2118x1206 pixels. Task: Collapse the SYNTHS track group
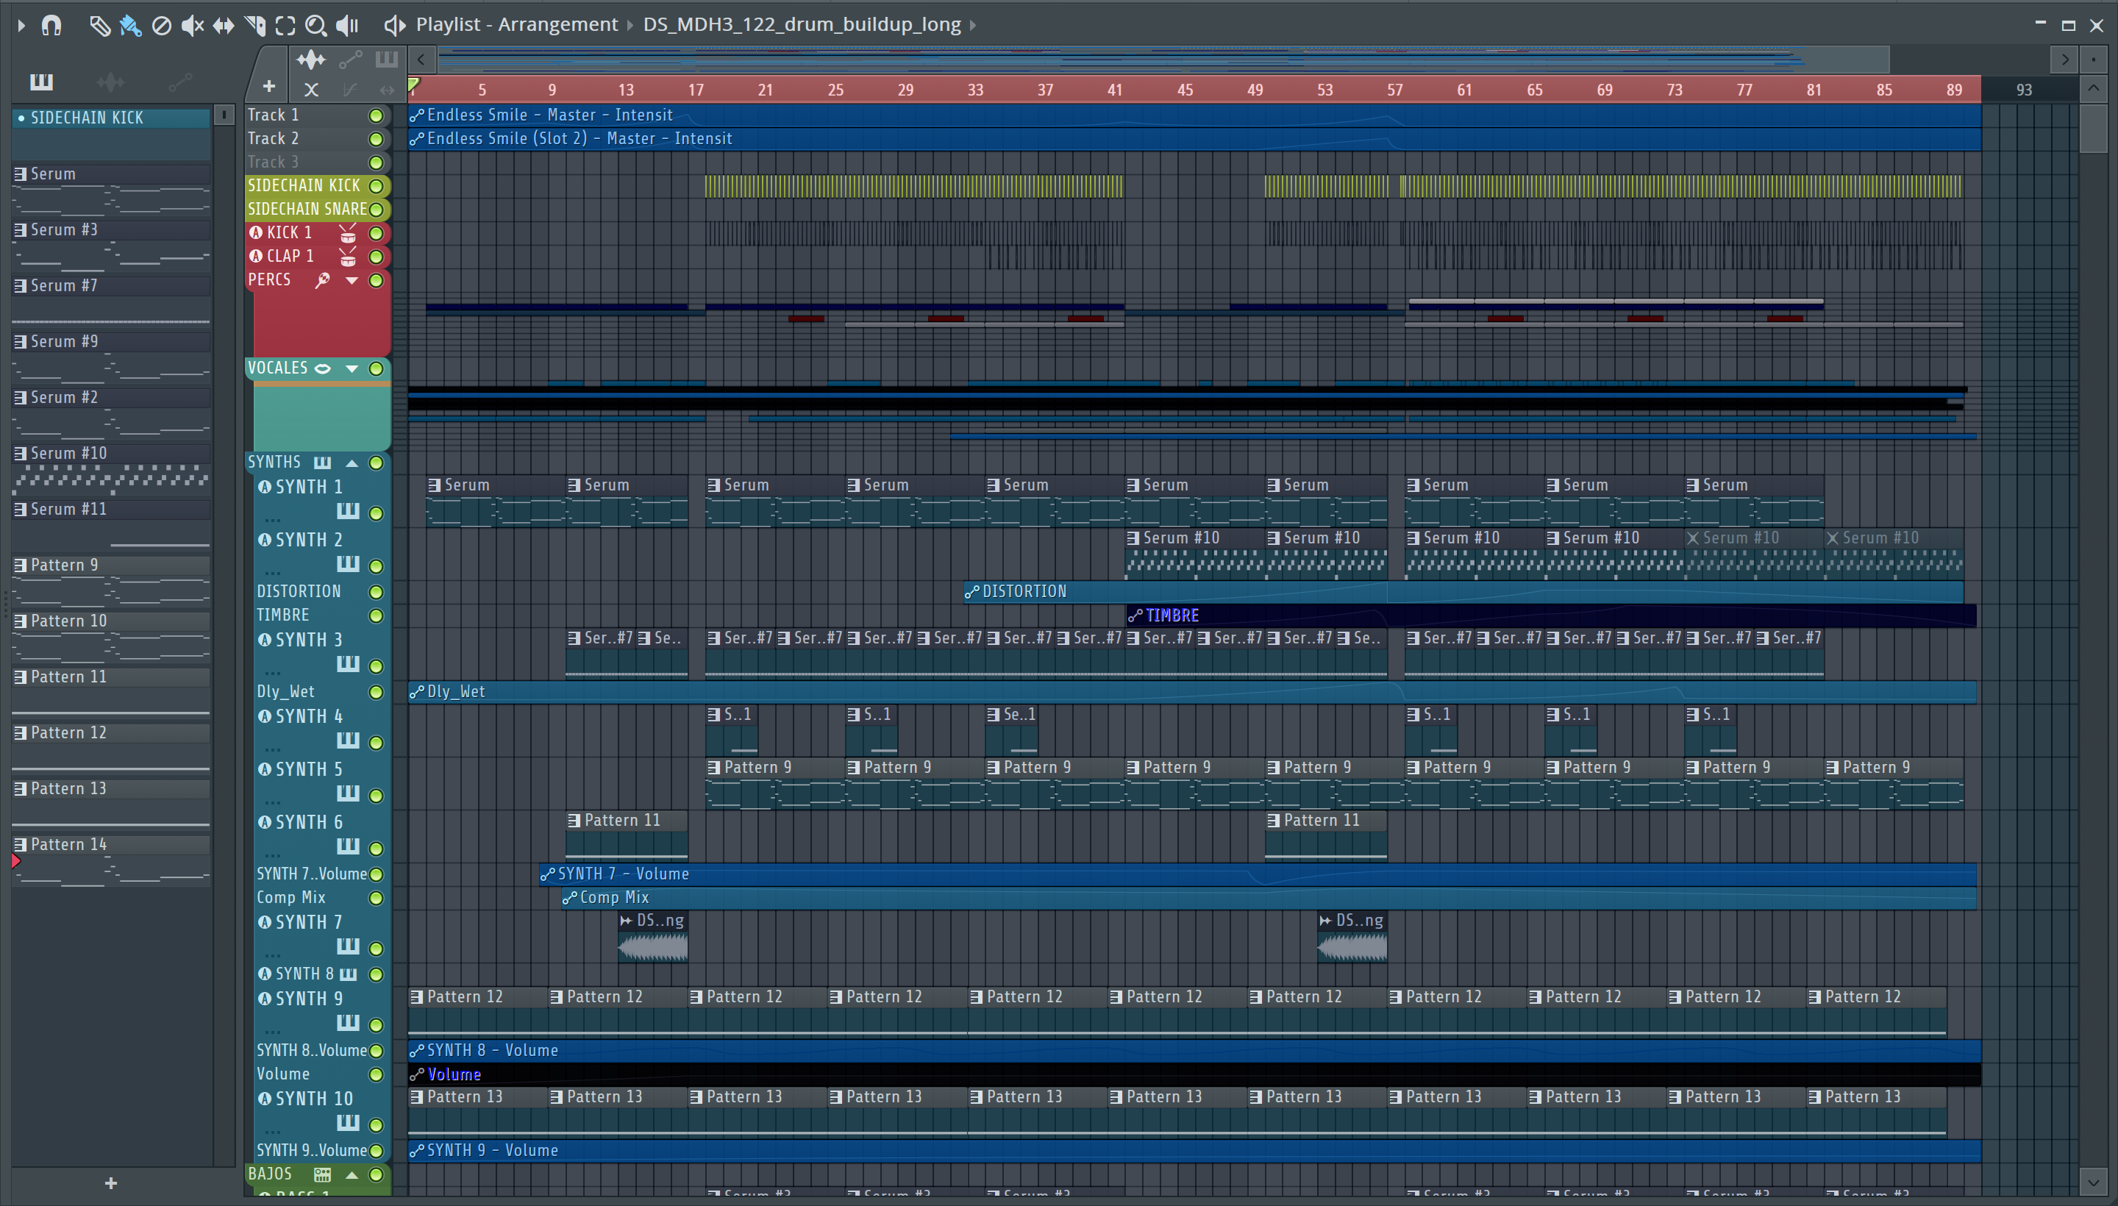pyautogui.click(x=352, y=463)
